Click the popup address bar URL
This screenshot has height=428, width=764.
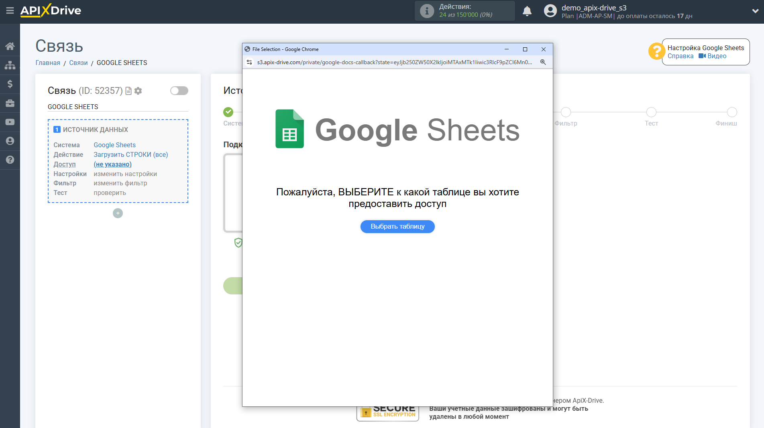394,62
